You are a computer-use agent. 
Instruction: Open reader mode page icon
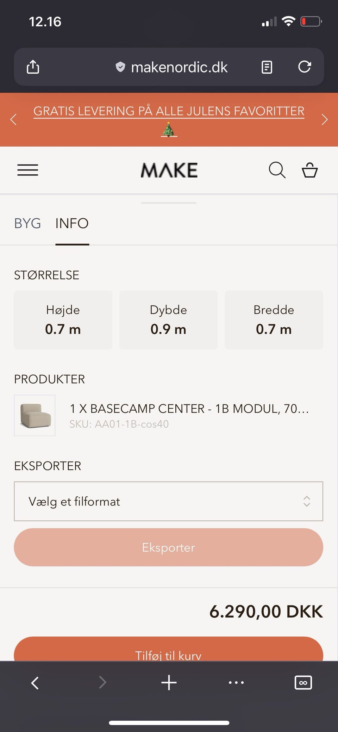point(267,67)
